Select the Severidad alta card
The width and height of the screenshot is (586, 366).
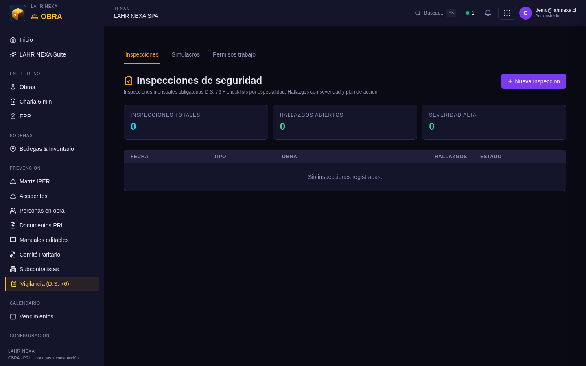(x=494, y=122)
